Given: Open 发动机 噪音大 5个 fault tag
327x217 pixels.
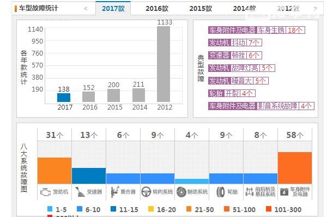Looking at the screenshot, I should click(238, 81).
